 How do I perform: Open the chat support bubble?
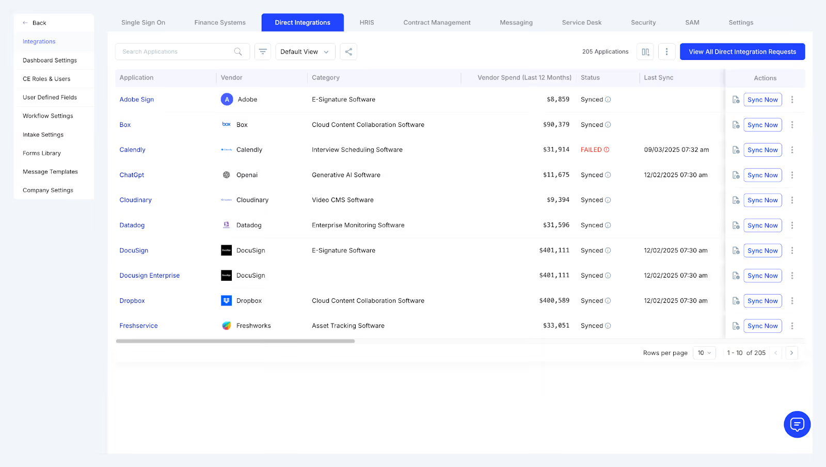click(797, 424)
